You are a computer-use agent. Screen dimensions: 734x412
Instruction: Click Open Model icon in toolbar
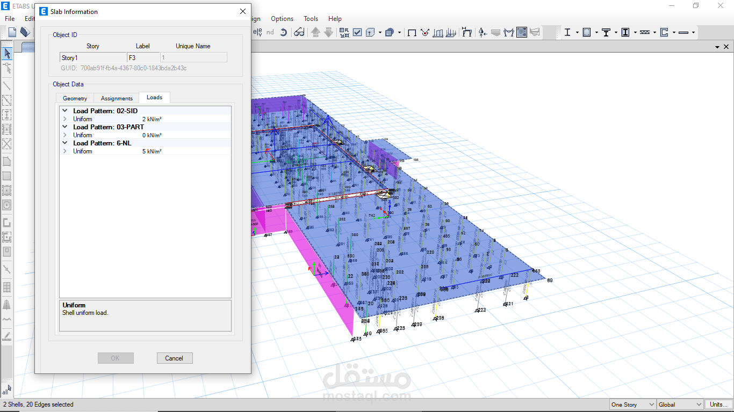25,32
